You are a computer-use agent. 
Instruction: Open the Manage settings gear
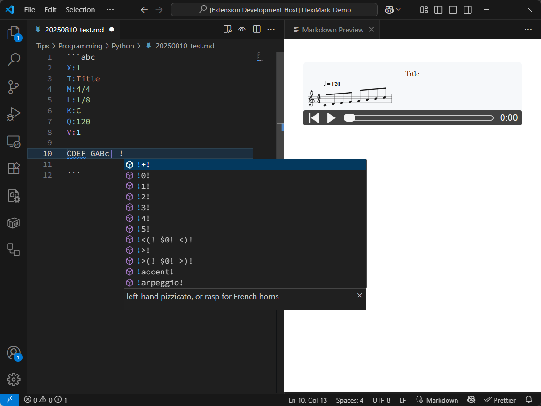(x=14, y=379)
